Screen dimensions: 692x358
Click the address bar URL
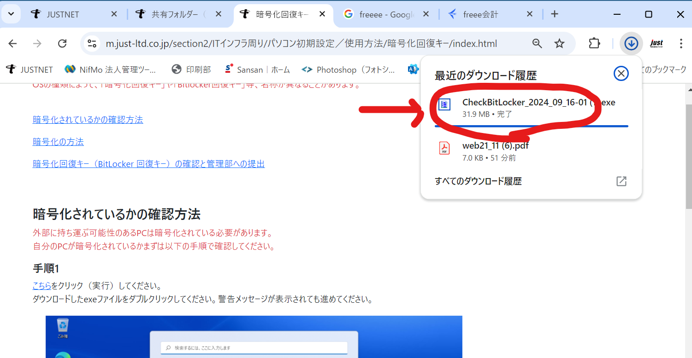click(302, 44)
